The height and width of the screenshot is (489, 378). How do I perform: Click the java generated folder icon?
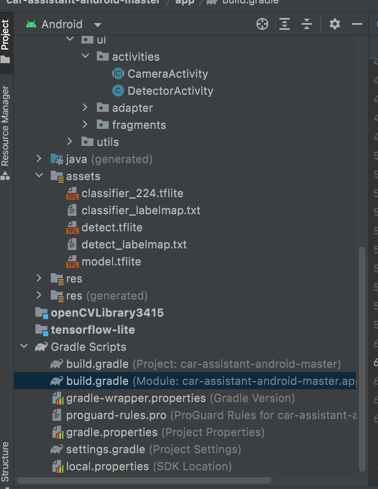[x=57, y=159]
